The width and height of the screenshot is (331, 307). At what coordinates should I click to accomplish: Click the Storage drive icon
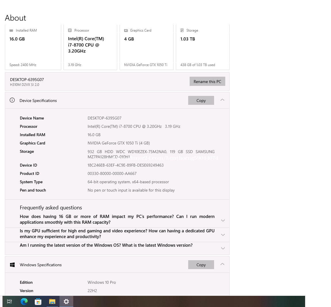click(x=182, y=30)
